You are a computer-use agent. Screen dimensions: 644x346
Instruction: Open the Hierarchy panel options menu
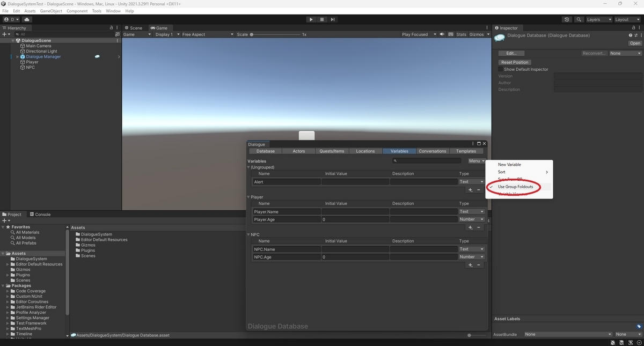pos(118,28)
